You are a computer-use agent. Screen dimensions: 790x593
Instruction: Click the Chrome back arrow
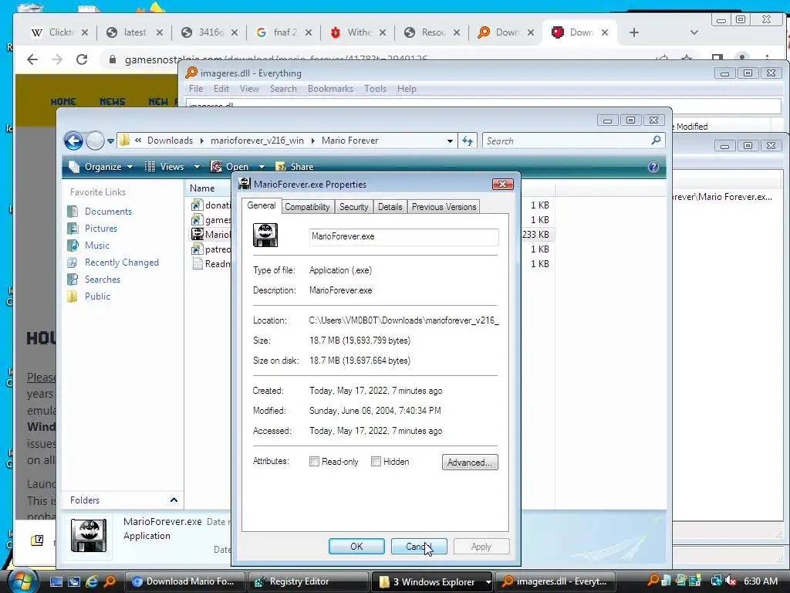click(x=32, y=59)
